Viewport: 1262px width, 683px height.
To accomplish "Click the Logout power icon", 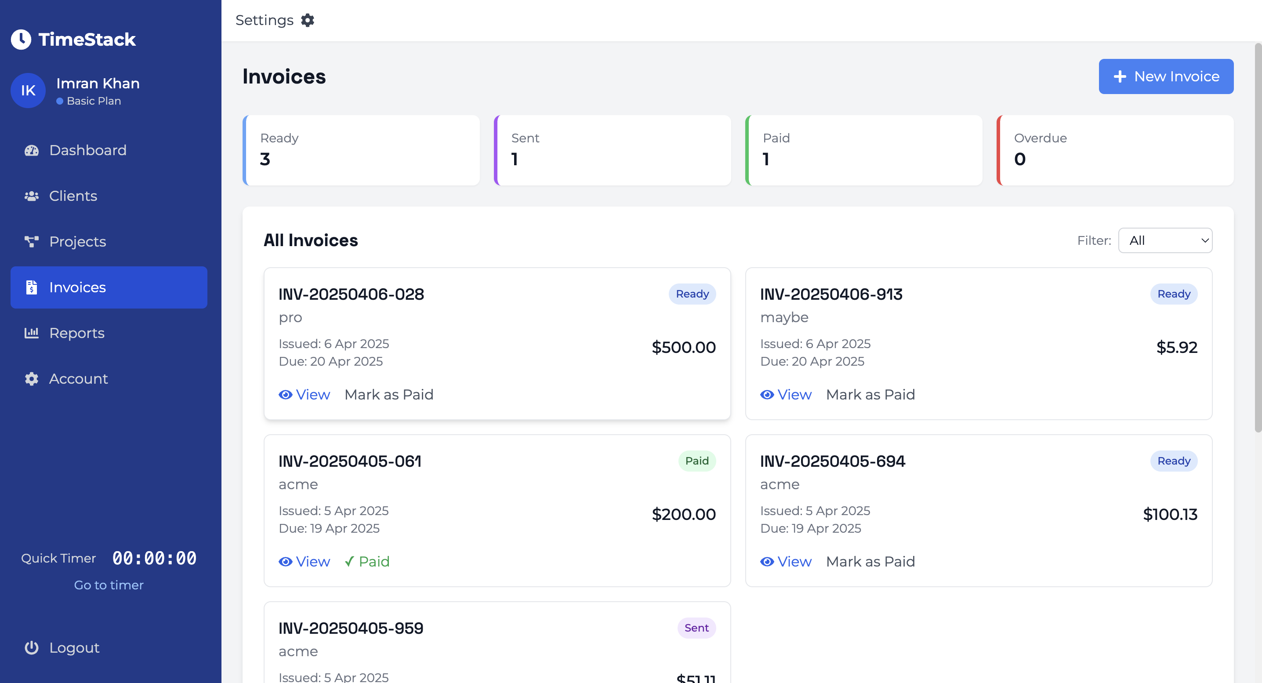I will coord(31,648).
